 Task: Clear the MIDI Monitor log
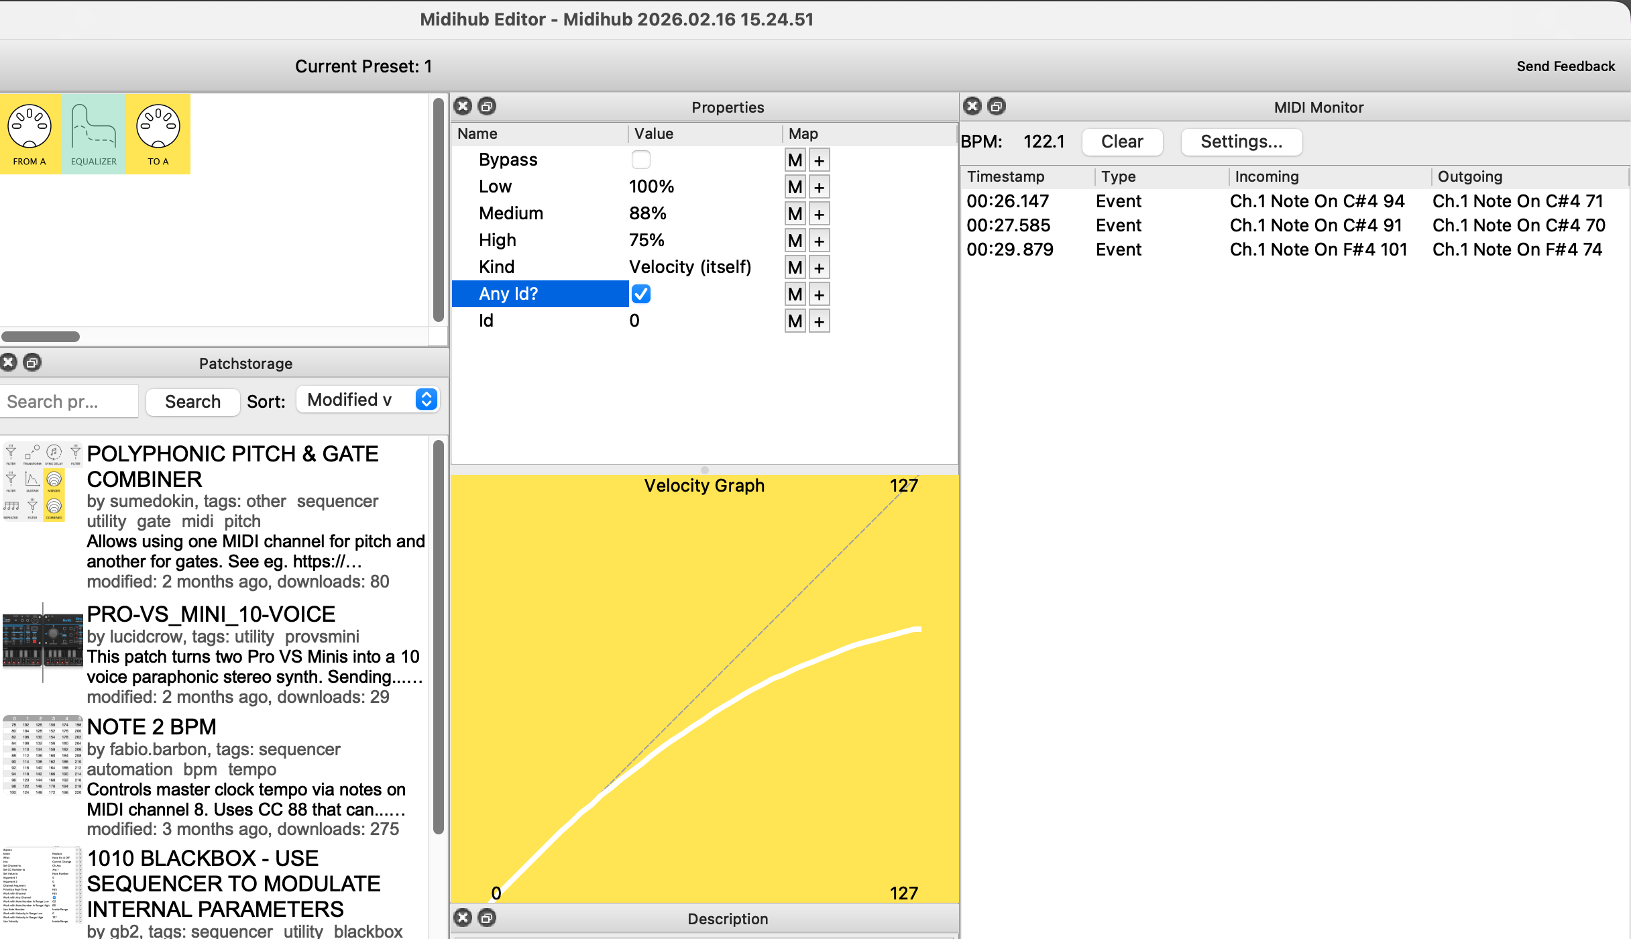(1121, 142)
